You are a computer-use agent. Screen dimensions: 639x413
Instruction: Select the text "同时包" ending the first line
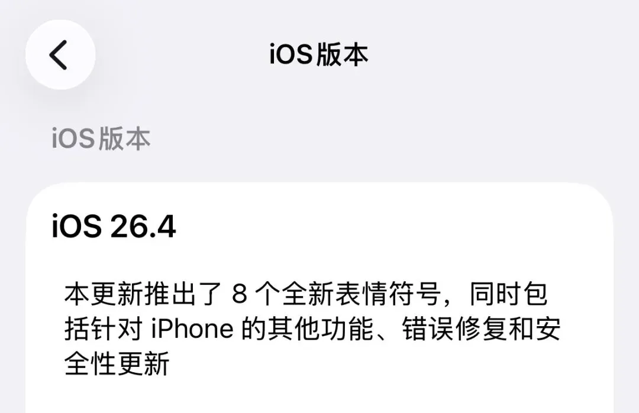click(x=508, y=294)
